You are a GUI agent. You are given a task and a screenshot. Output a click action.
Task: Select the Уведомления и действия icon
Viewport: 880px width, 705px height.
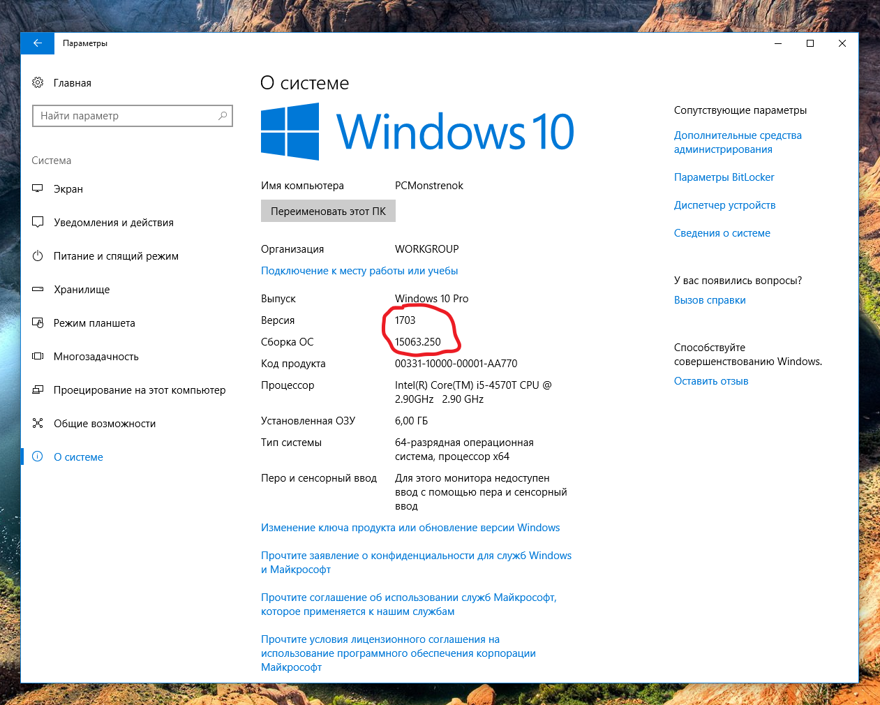click(38, 222)
